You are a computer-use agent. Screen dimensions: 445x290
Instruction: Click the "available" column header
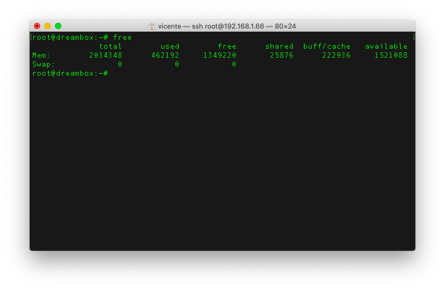click(x=386, y=47)
